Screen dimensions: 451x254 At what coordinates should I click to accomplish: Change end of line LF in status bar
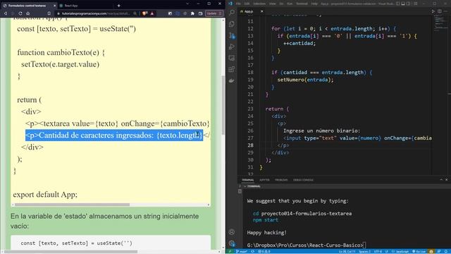point(387,251)
